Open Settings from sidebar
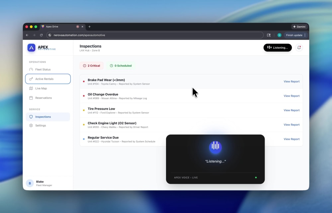This screenshot has height=213, width=332. point(48,126)
